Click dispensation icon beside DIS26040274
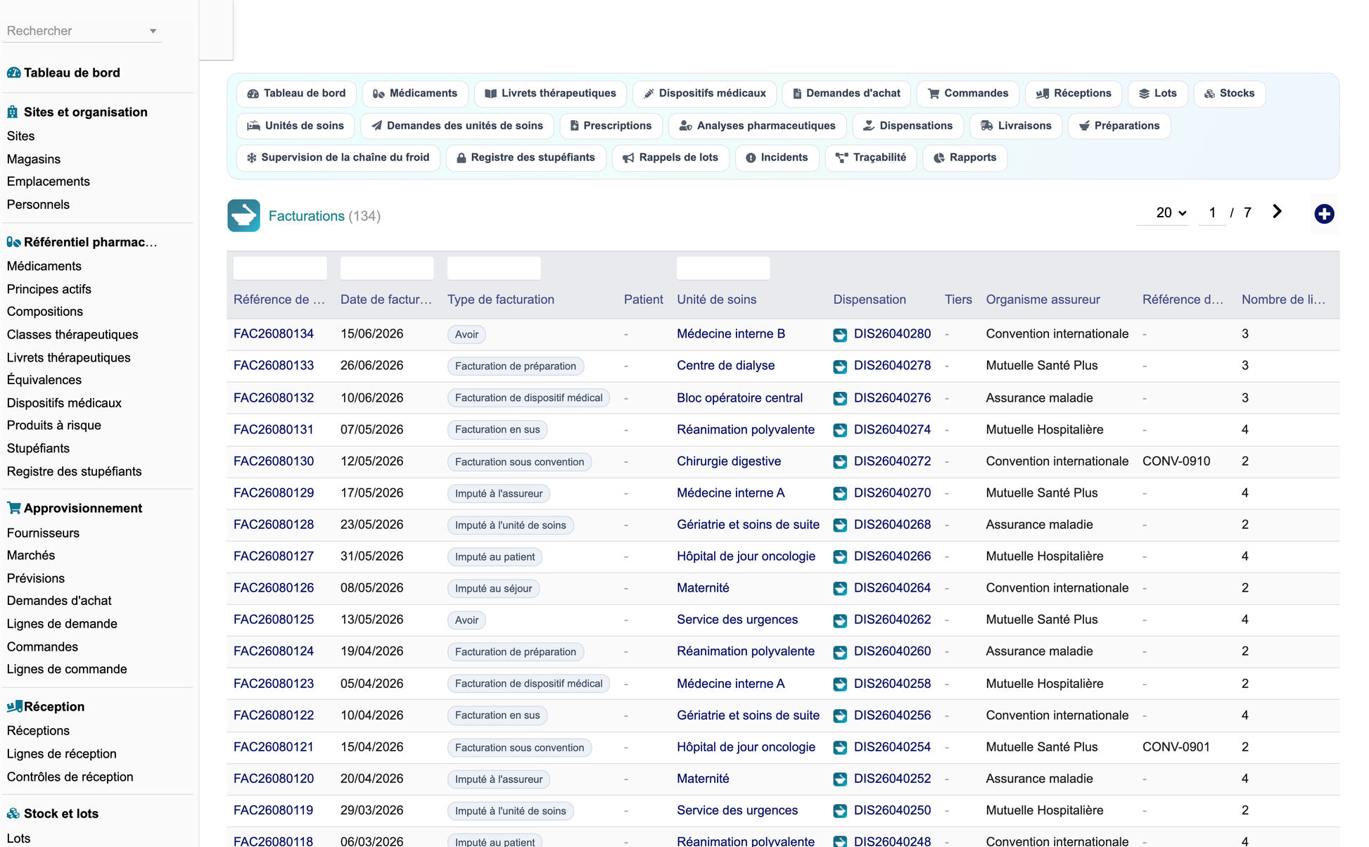This screenshot has height=847, width=1369. 840,430
